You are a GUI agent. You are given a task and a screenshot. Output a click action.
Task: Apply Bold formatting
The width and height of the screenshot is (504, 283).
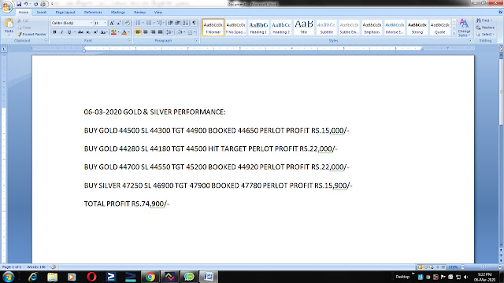tap(54, 32)
